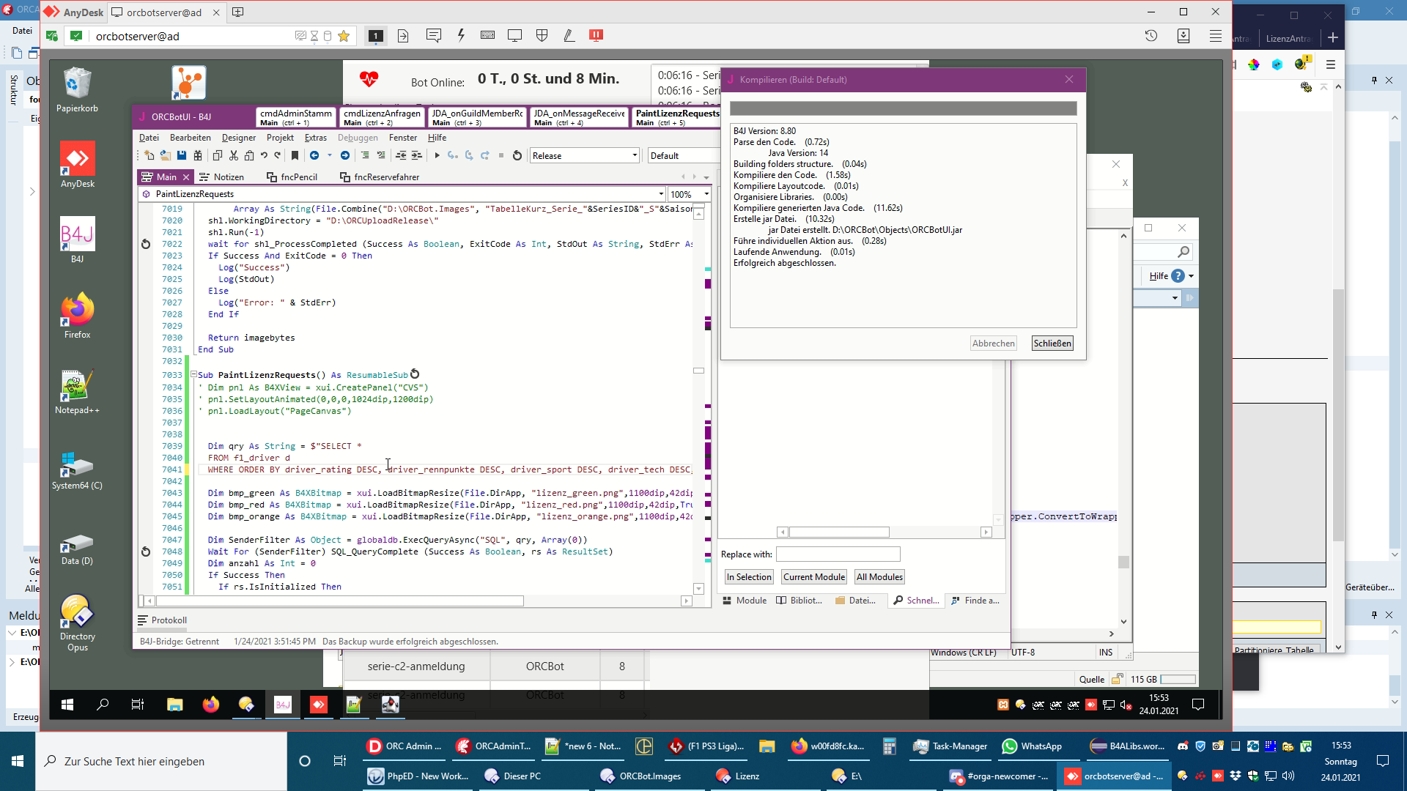Expand the PaintLizenzRequests sub selector dropdown

(x=661, y=194)
